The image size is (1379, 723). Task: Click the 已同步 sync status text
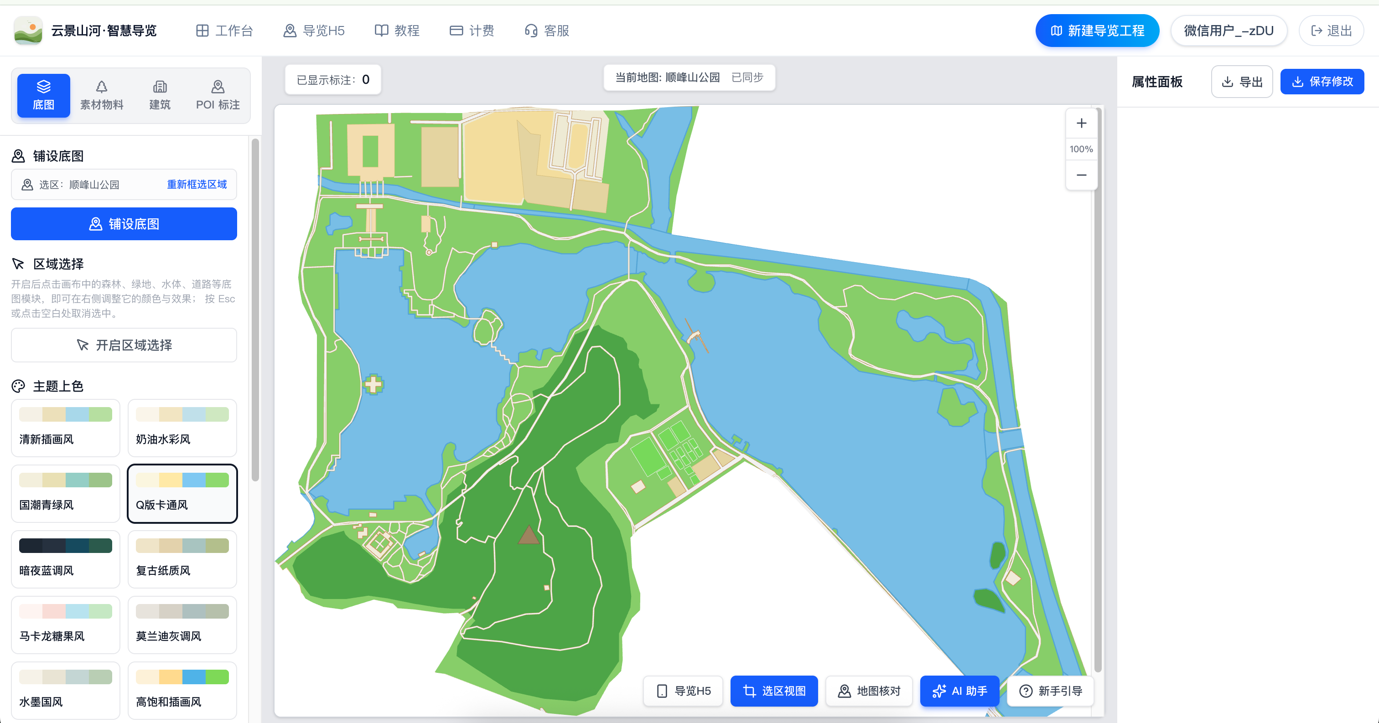point(747,77)
